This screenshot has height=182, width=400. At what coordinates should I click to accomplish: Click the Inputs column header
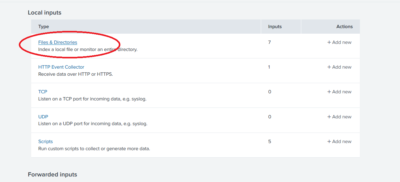(x=275, y=27)
